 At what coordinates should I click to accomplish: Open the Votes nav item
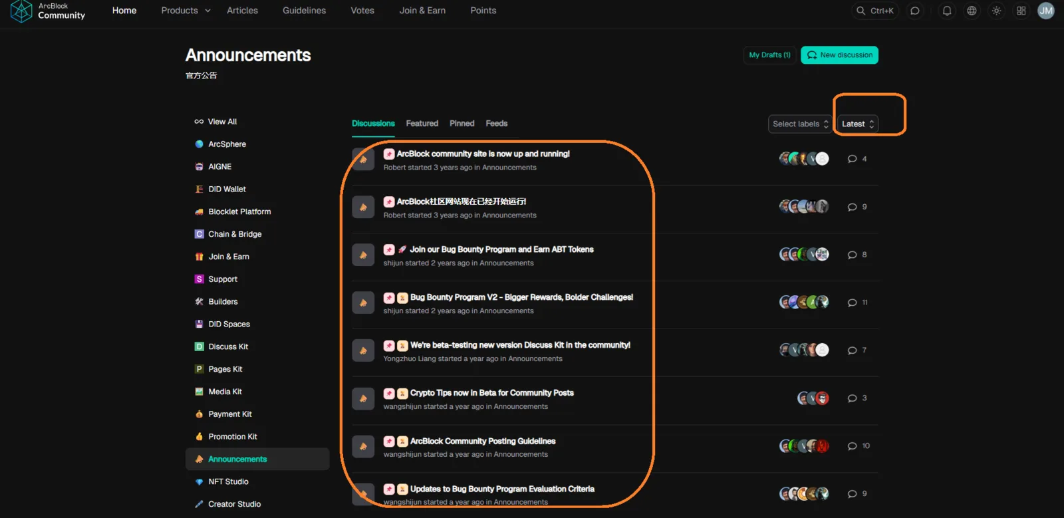[362, 11]
